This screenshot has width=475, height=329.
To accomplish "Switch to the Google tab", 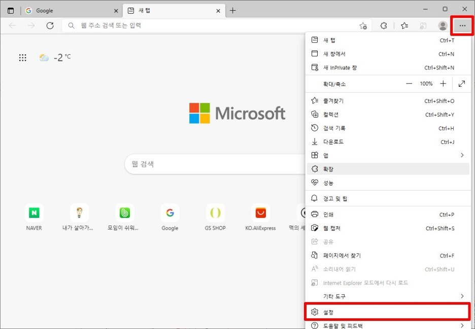I will click(71, 11).
